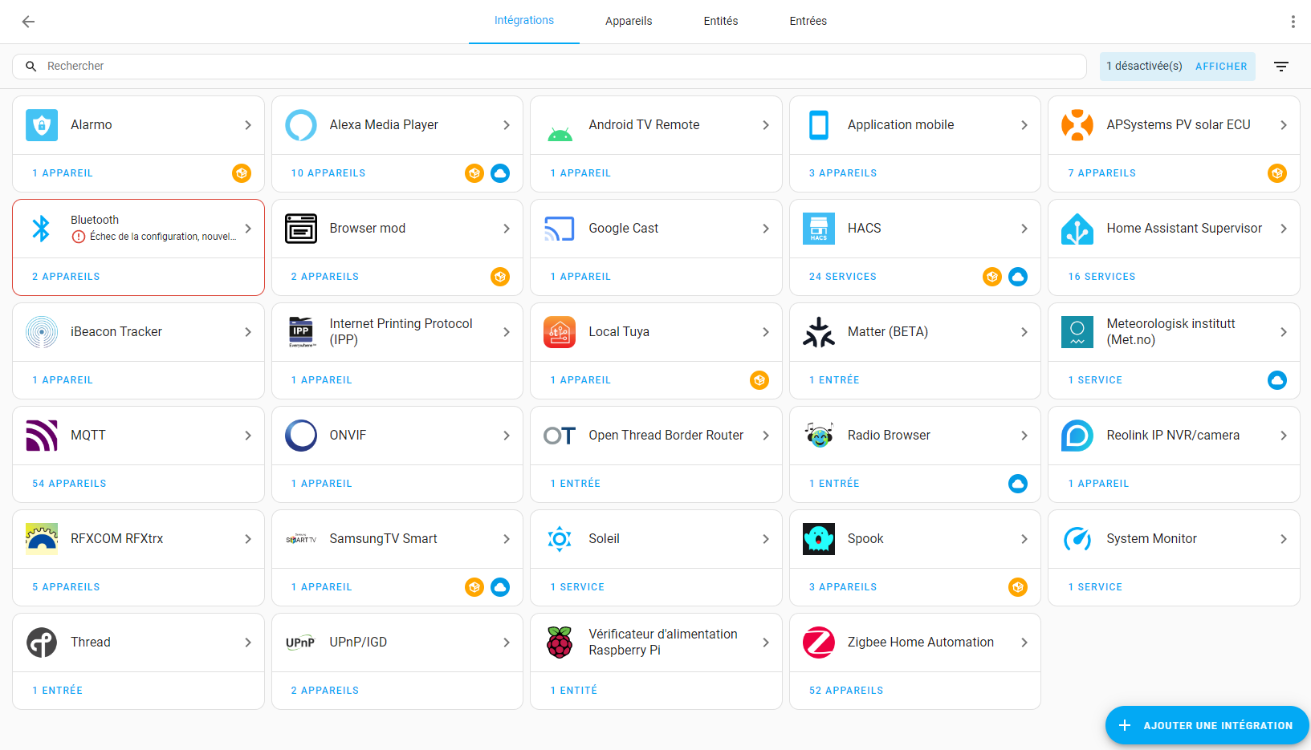The width and height of the screenshot is (1311, 750).
Task: Click the Raspberry Pi power checker icon
Action: click(560, 643)
